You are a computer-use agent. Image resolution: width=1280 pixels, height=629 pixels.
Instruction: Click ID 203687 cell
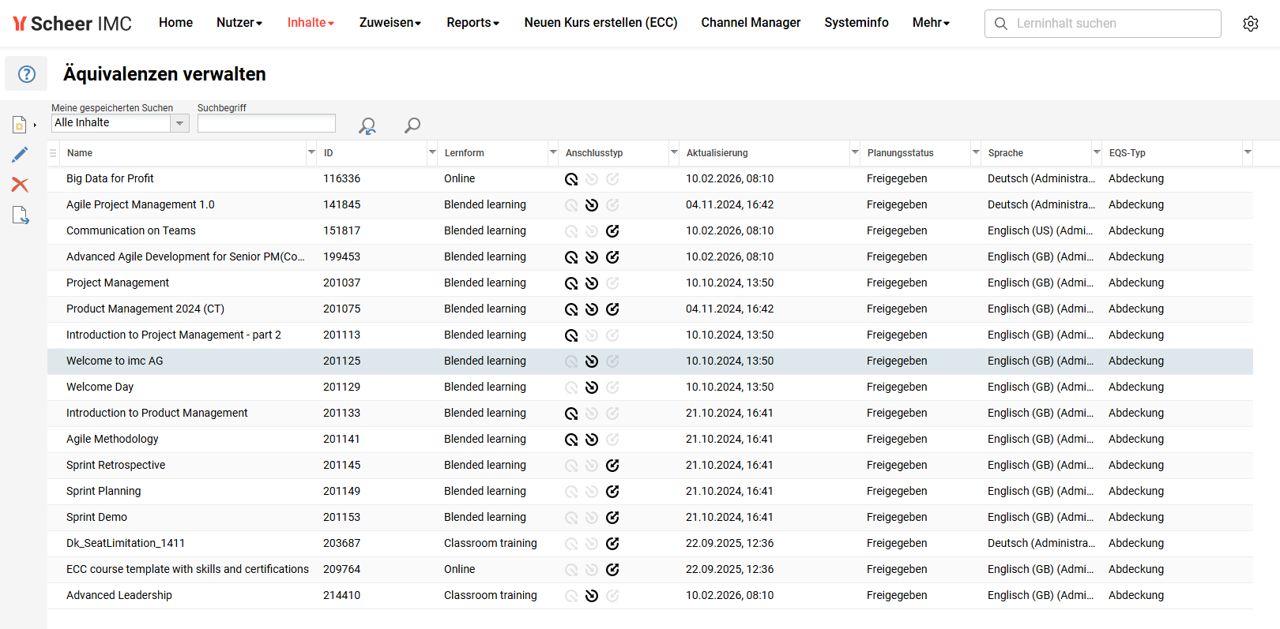click(341, 543)
